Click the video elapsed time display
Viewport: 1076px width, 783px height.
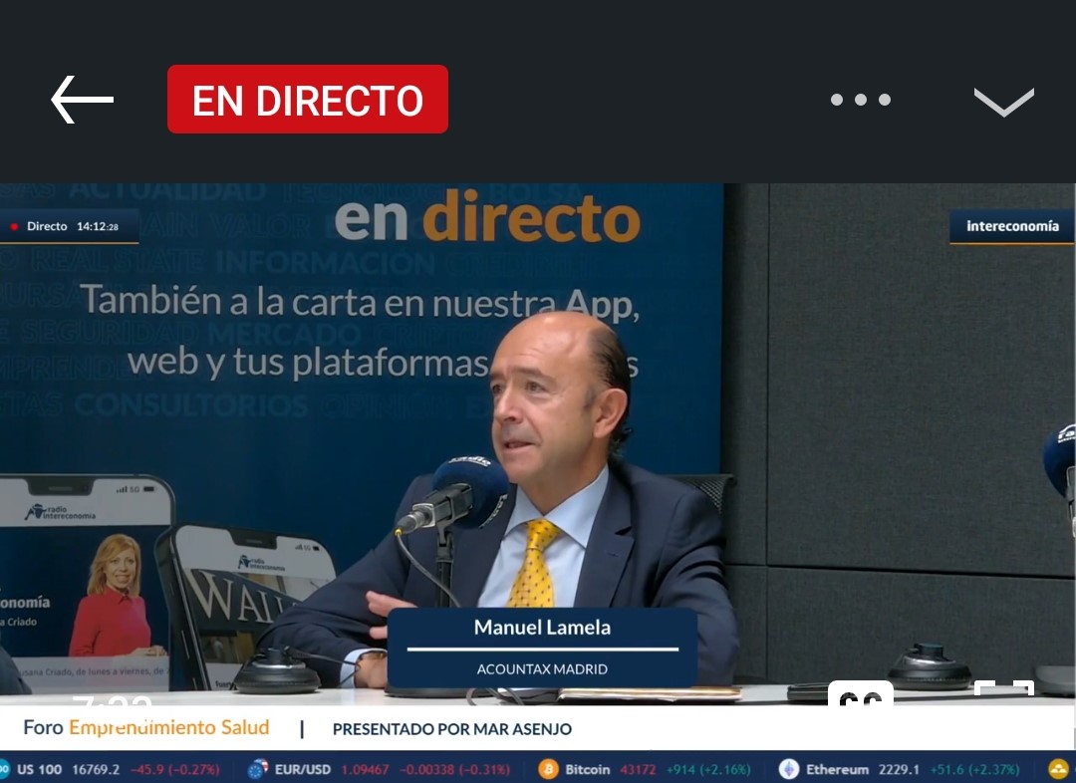pyautogui.click(x=110, y=699)
